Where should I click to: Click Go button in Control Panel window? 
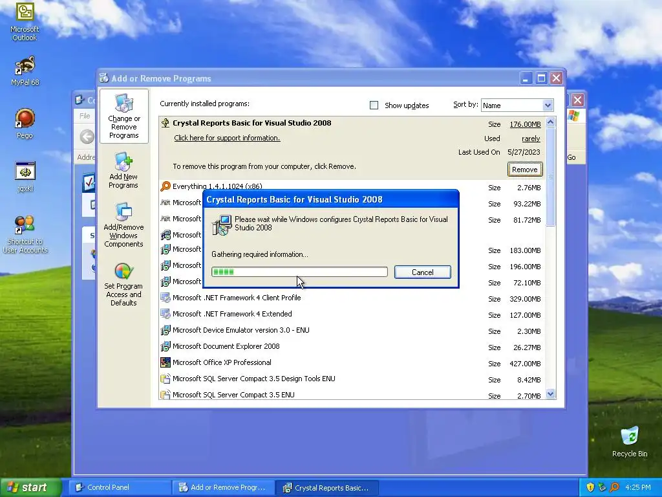click(x=571, y=157)
